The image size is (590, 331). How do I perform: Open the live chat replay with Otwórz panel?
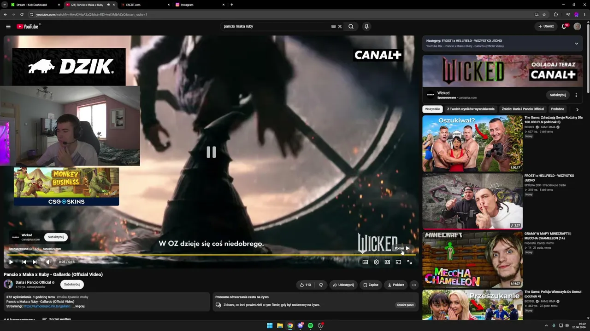pos(406,305)
